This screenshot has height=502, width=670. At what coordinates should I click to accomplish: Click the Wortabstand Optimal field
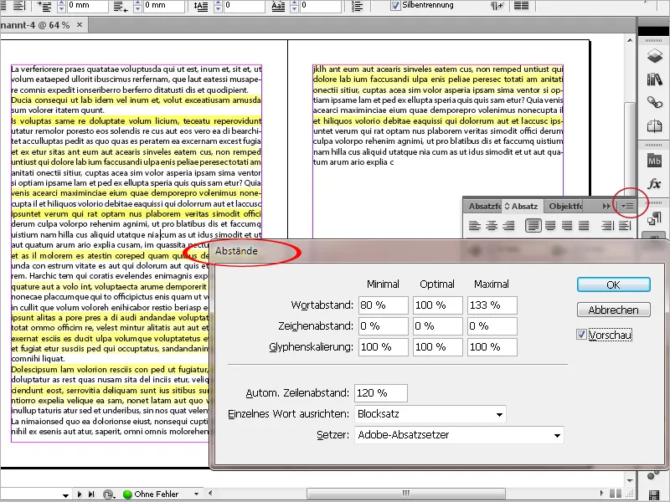pyautogui.click(x=437, y=305)
